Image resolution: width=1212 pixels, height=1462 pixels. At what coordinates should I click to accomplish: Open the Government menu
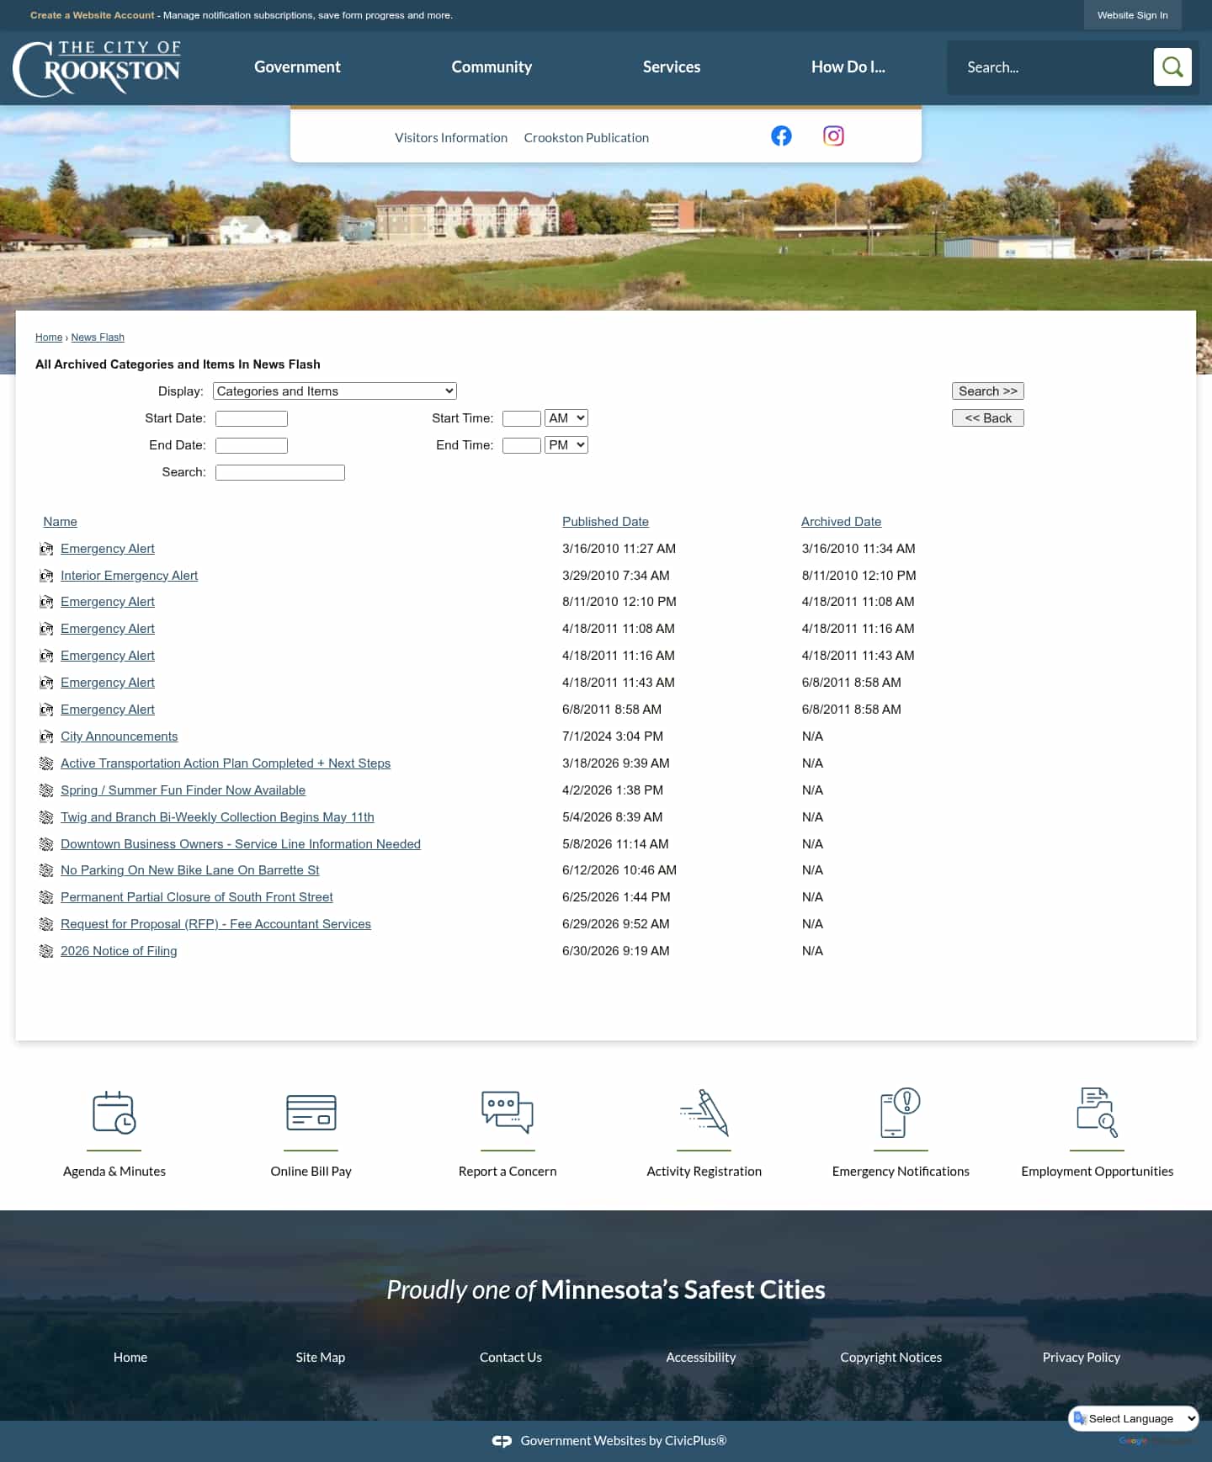point(297,66)
